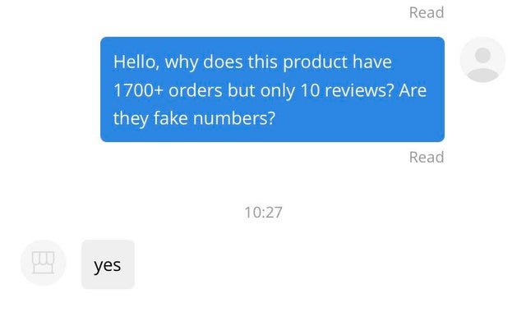This screenshot has height=335, width=526.
Task: Tap the seller's "yes" reply bubble
Action: coord(108,264)
